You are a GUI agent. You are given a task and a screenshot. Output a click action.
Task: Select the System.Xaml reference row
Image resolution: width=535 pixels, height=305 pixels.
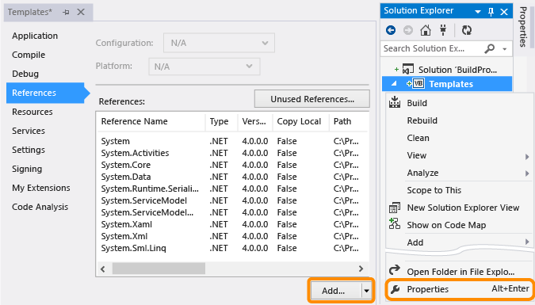232,224
